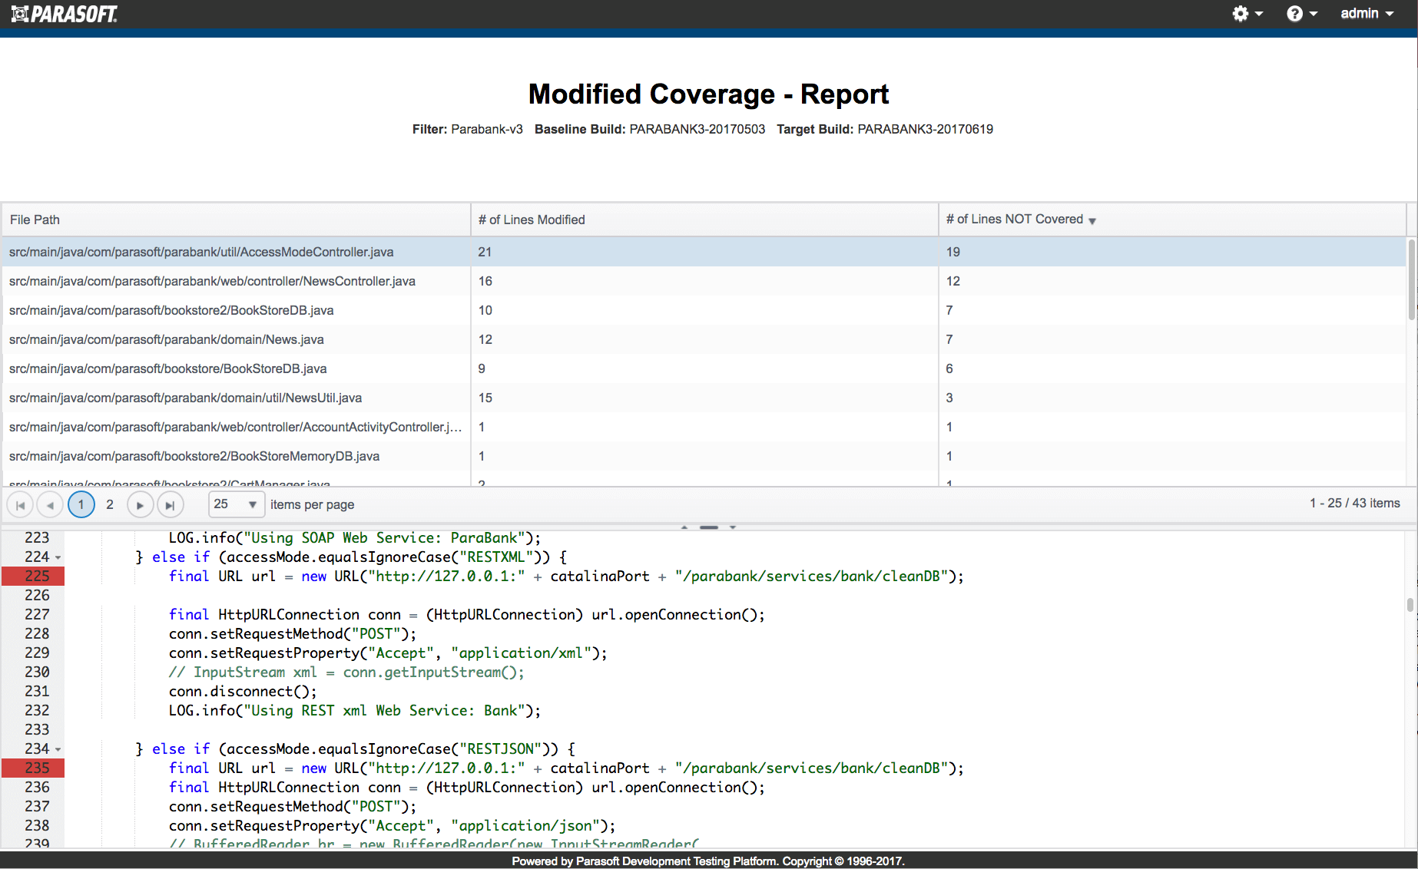Click the Filter: Parabank-v3 text
This screenshot has width=1418, height=869.
pos(468,129)
